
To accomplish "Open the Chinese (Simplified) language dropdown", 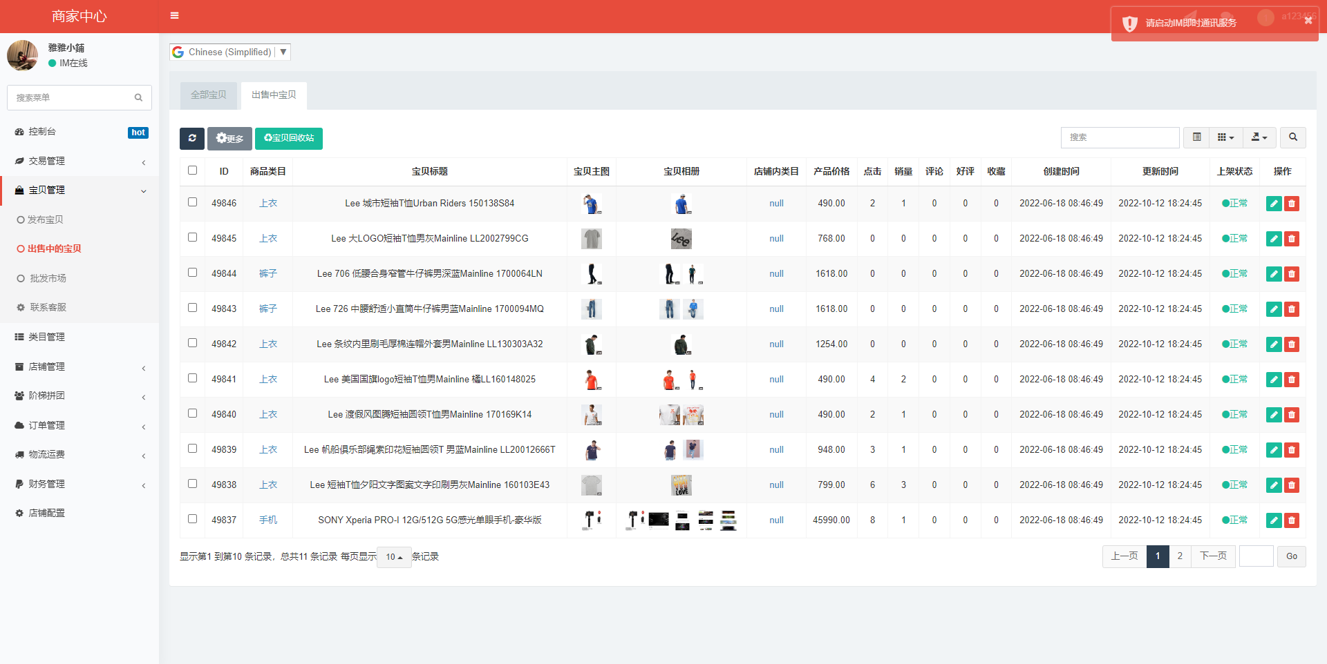I will 230,52.
